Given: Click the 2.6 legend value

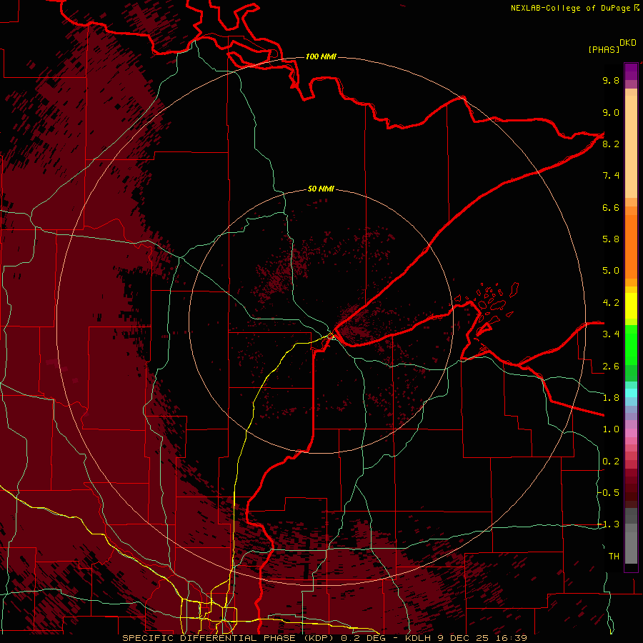Looking at the screenshot, I should click(x=611, y=367).
